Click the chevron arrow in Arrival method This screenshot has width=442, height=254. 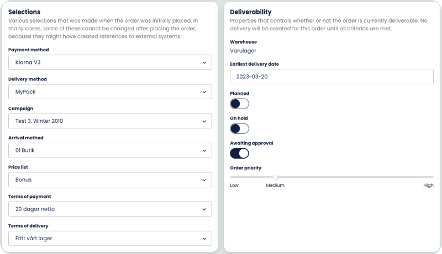pos(204,150)
